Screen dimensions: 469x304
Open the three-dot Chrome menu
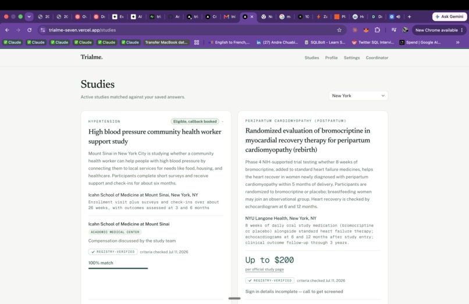[x=462, y=30]
